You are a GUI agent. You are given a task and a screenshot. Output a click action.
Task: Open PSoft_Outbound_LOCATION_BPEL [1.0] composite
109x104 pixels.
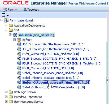tap(48, 68)
